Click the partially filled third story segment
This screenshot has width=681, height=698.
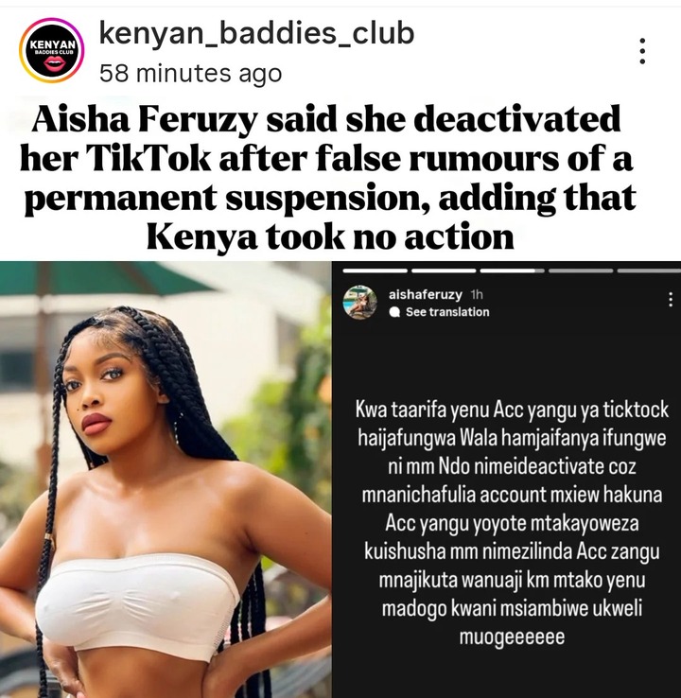(x=513, y=270)
